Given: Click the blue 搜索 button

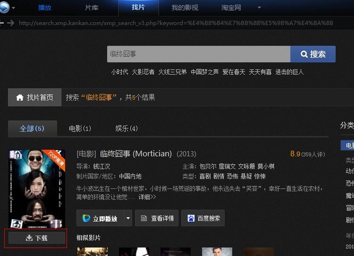Looking at the screenshot, I should pyautogui.click(x=313, y=54).
